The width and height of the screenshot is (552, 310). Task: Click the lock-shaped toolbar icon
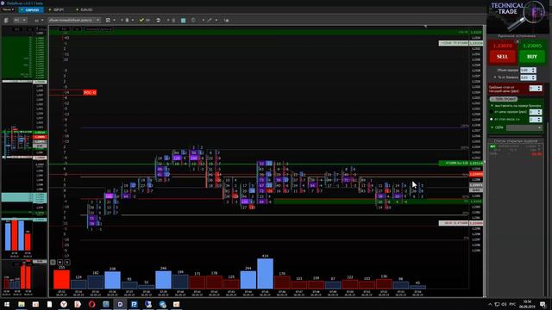pos(127,20)
